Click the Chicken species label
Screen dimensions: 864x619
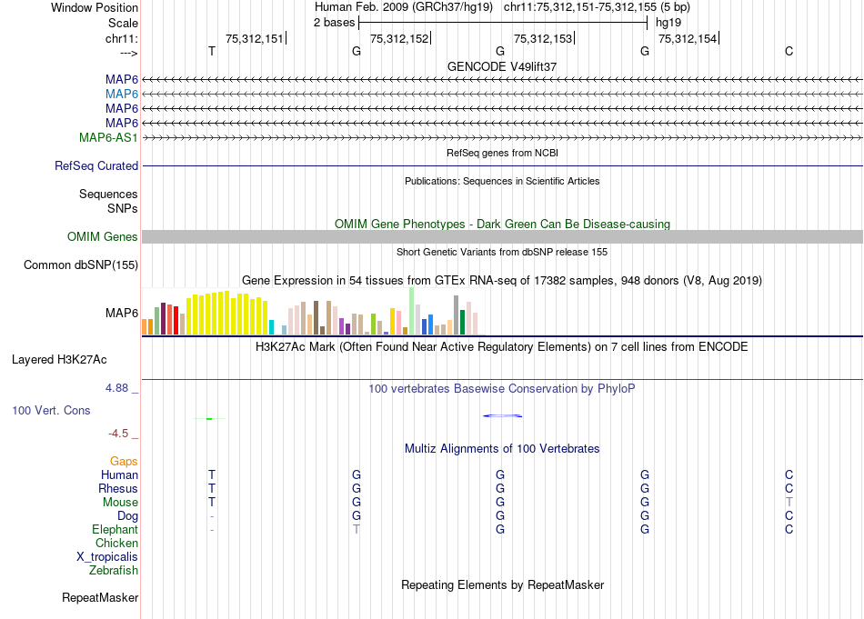coord(116,543)
